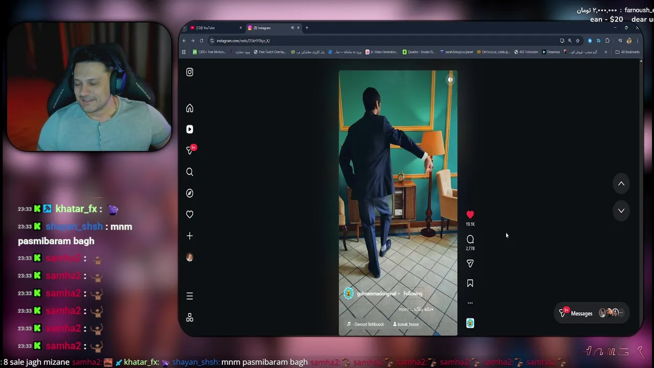Create a new post plus icon

(x=190, y=236)
